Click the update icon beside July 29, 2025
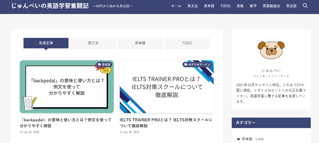The image size is (319, 143). point(21,132)
